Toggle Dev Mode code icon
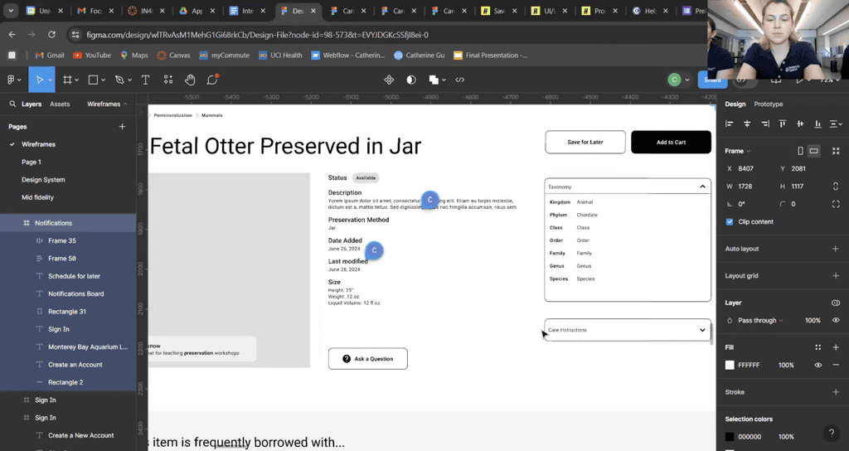The height and width of the screenshot is (451, 849). pos(459,80)
